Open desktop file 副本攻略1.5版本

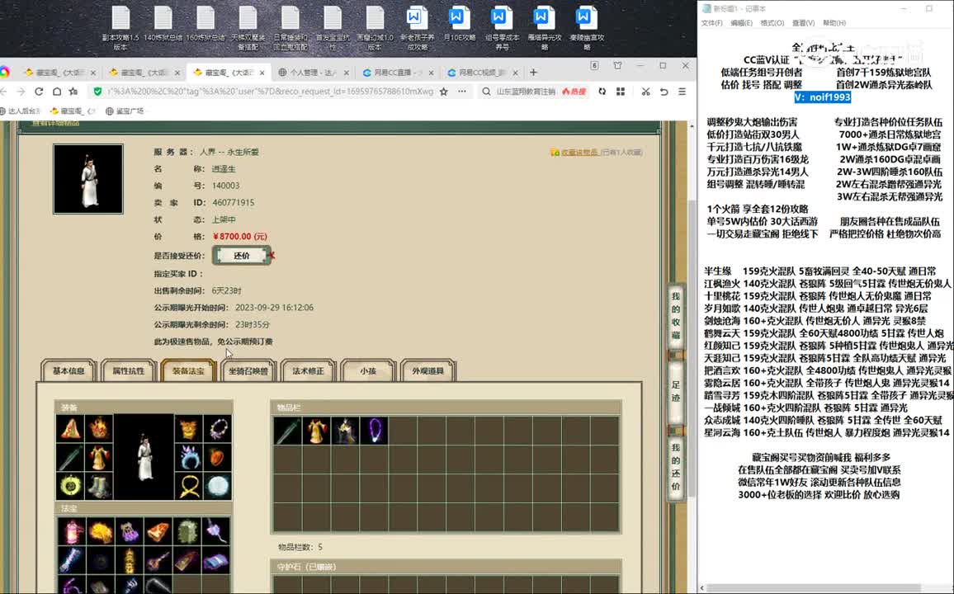[120, 29]
